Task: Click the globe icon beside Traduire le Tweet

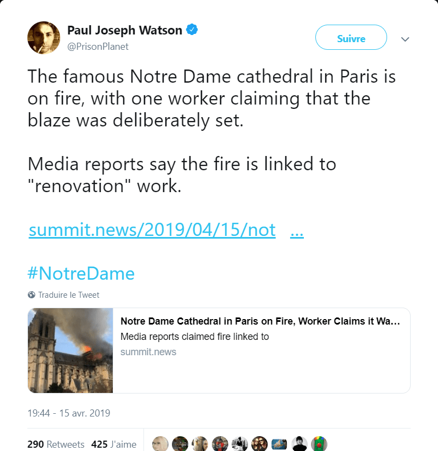Action: [x=31, y=295]
